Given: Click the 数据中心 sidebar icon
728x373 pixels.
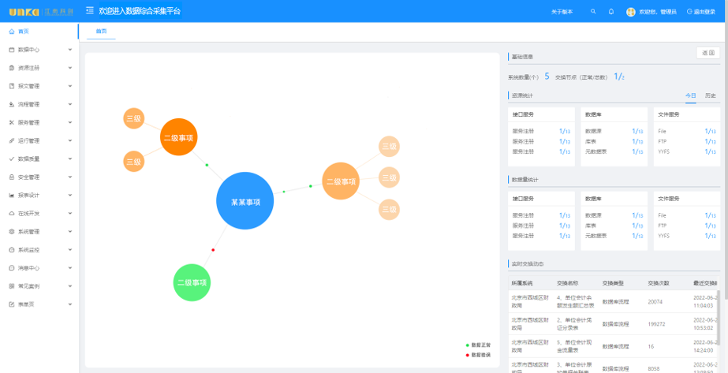Looking at the screenshot, I should tap(11, 49).
